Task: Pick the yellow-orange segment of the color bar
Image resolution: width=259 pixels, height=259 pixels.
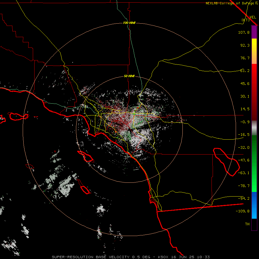Action: coord(254,51)
